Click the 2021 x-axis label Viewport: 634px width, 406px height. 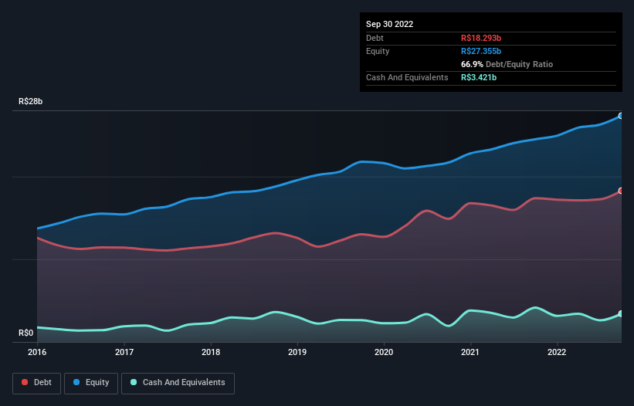click(470, 352)
